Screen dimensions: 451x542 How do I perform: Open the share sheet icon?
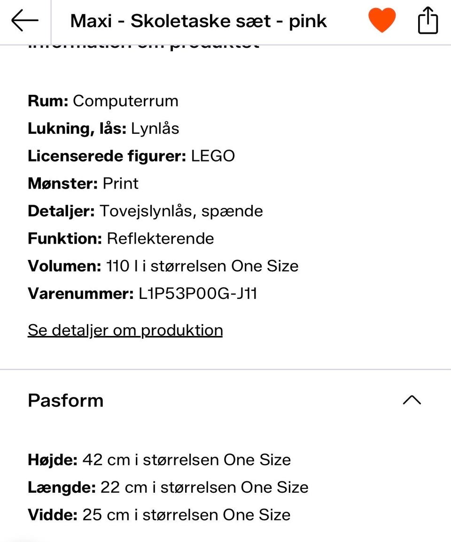point(428,20)
